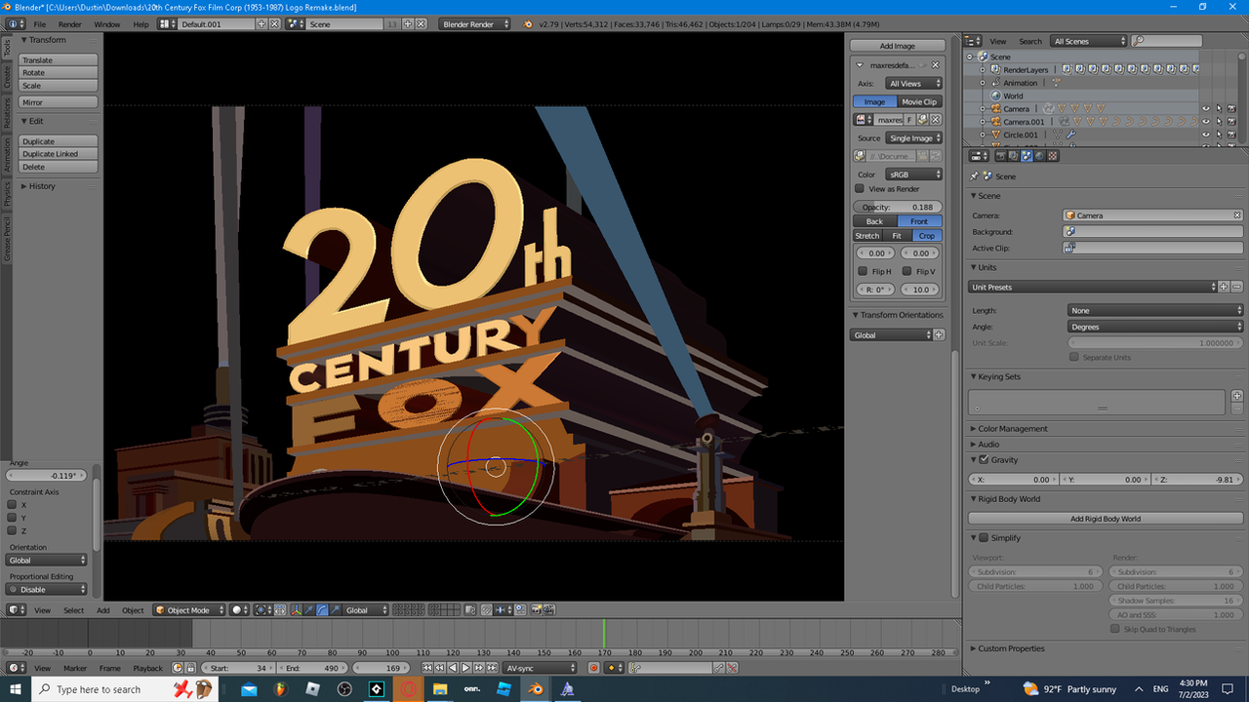Viewport: 1249px width, 702px height.
Task: Open the Texture properties tab checker icon
Action: pos(1053,156)
